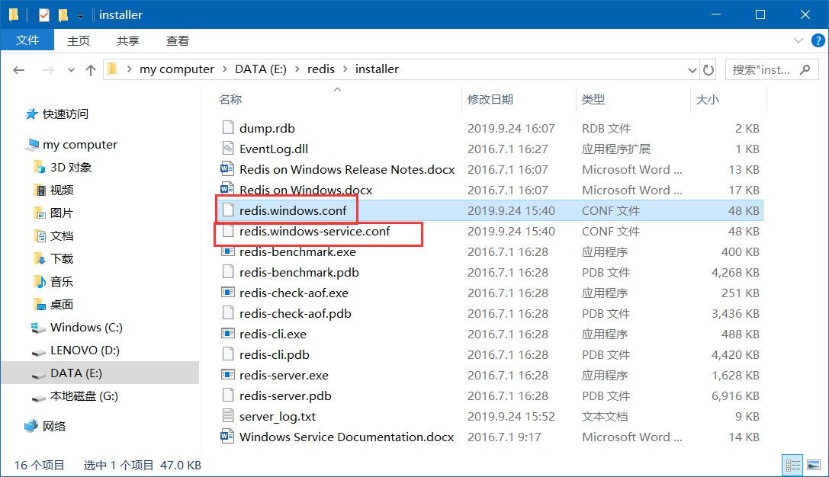
Task: Switch to the 查看 ribbon tab
Action: click(x=177, y=40)
